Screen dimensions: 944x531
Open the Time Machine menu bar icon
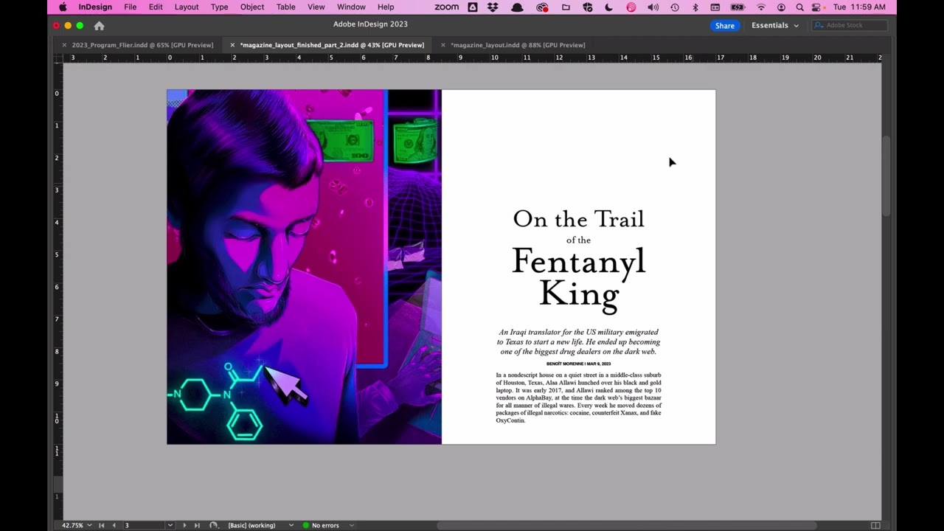coord(674,7)
